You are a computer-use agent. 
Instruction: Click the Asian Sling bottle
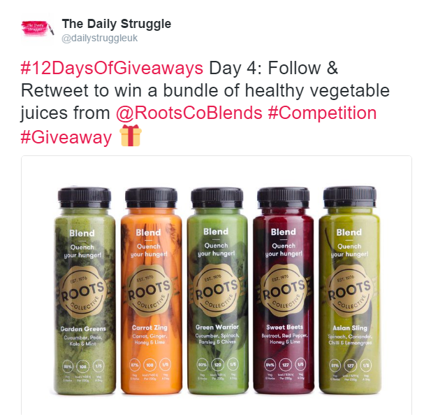pos(350,290)
